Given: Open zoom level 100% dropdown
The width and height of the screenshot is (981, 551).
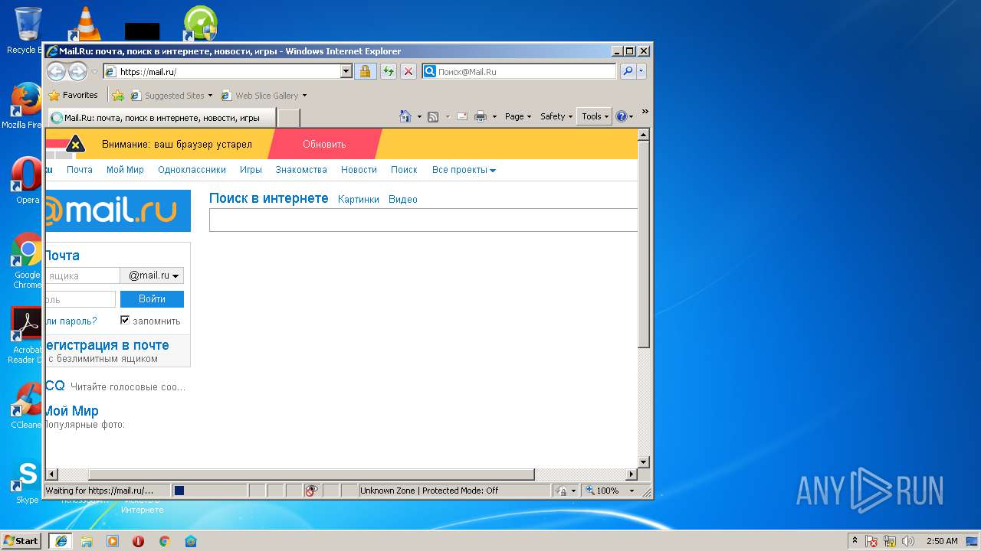Looking at the screenshot, I should point(632,491).
